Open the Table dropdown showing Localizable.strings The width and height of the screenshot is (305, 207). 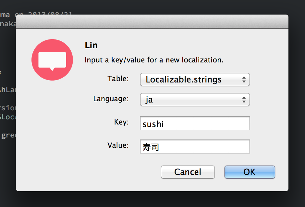(x=195, y=80)
